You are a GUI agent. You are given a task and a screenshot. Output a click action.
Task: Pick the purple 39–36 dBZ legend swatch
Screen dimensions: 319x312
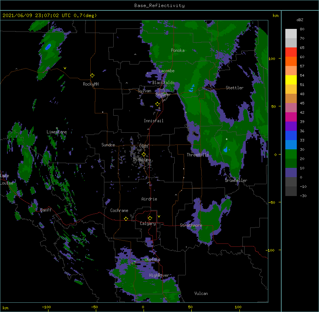point(291,126)
